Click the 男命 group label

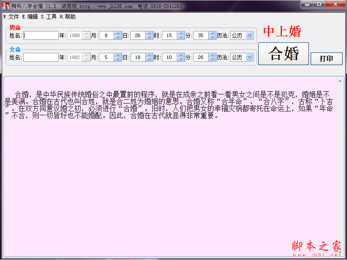(x=15, y=28)
